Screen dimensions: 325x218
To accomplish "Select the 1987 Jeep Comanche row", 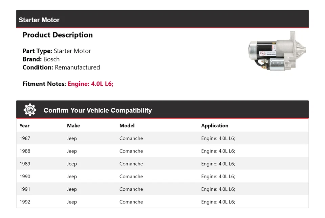I will 162,138.
